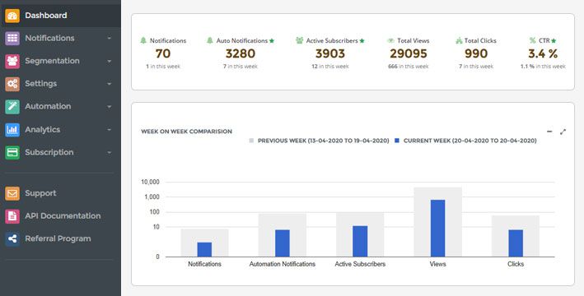Click the "WEEK ON WEEK COMPARISION" heading
Screen dimensions: 584x296
click(x=187, y=132)
